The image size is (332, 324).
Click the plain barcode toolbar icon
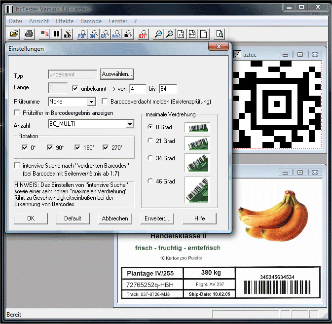click(x=56, y=34)
